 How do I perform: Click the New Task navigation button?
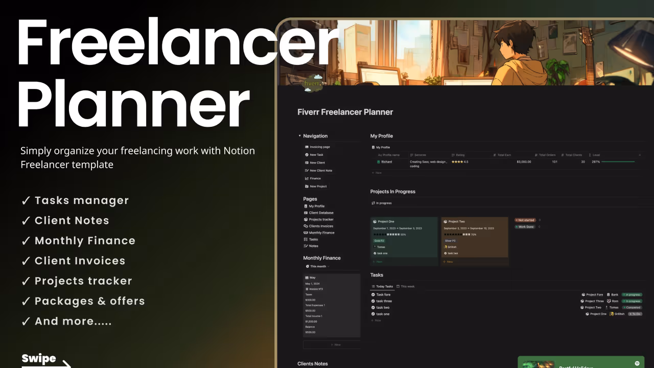click(314, 155)
